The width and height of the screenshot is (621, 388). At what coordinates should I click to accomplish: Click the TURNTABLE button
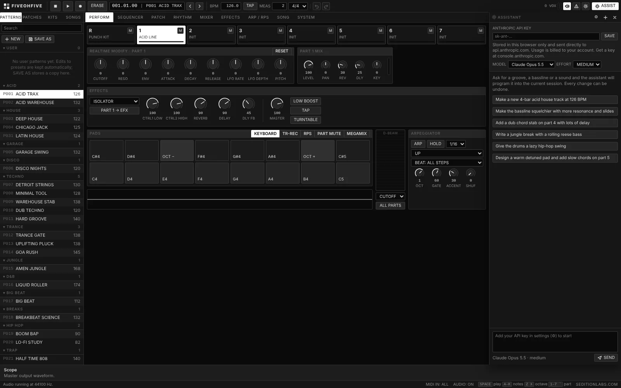305,120
